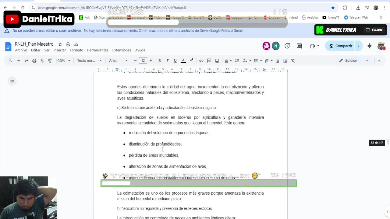This screenshot has height=219, width=390.
Task: Show document outline panel
Action: (x=12, y=81)
